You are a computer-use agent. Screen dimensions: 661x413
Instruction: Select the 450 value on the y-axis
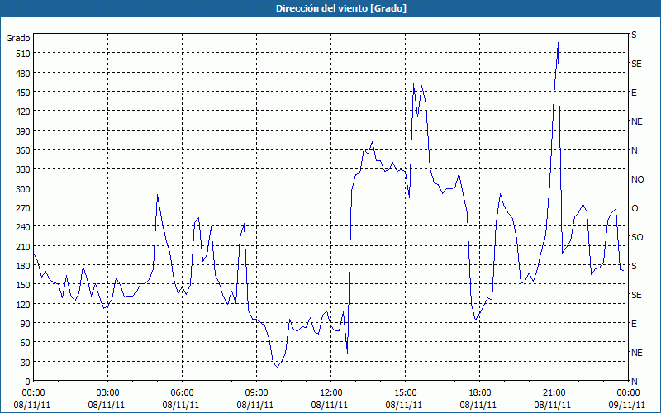pyautogui.click(x=23, y=93)
